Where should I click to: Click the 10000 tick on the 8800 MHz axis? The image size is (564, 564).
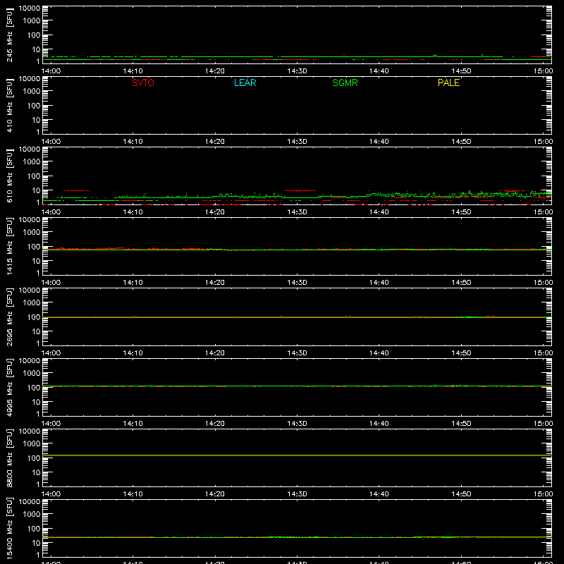(30, 431)
